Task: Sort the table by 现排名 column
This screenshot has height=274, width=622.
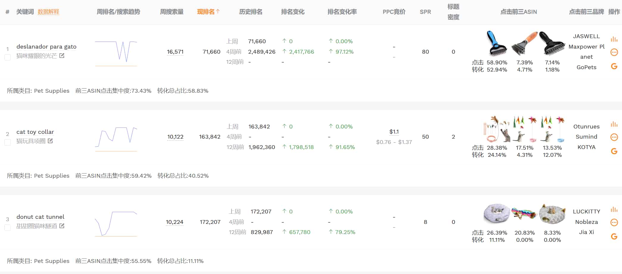Action: point(209,12)
